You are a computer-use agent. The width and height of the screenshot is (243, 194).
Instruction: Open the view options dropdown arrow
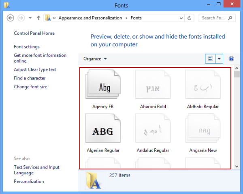pyautogui.click(x=219, y=58)
